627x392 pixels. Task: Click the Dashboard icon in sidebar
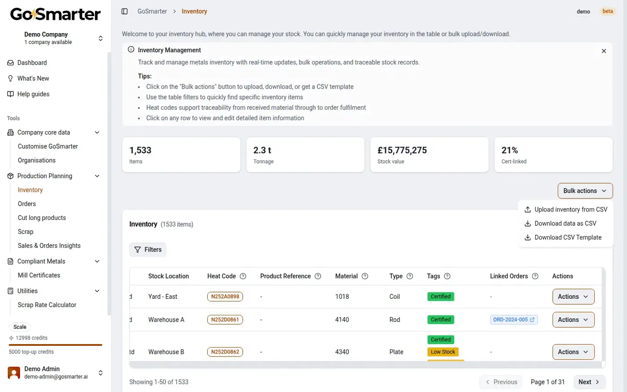coord(10,63)
